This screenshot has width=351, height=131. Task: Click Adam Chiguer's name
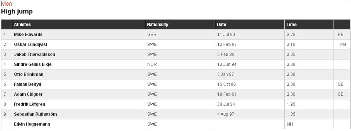pos(28,94)
